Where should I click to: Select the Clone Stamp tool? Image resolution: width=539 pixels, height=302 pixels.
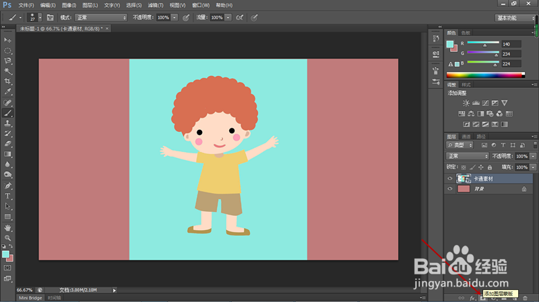[x=7, y=123]
